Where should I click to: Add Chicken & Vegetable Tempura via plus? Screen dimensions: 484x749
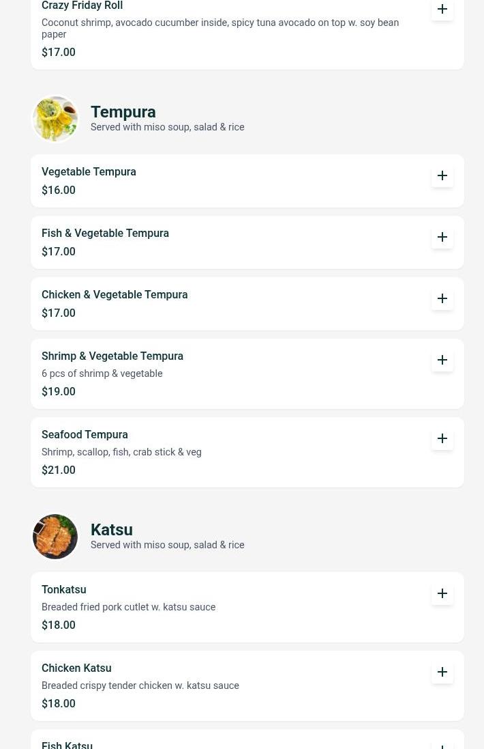(x=442, y=298)
